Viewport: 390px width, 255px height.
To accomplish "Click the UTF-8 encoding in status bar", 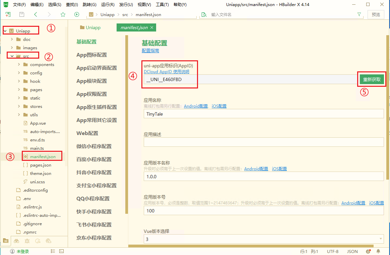I will pyautogui.click(x=333, y=252).
